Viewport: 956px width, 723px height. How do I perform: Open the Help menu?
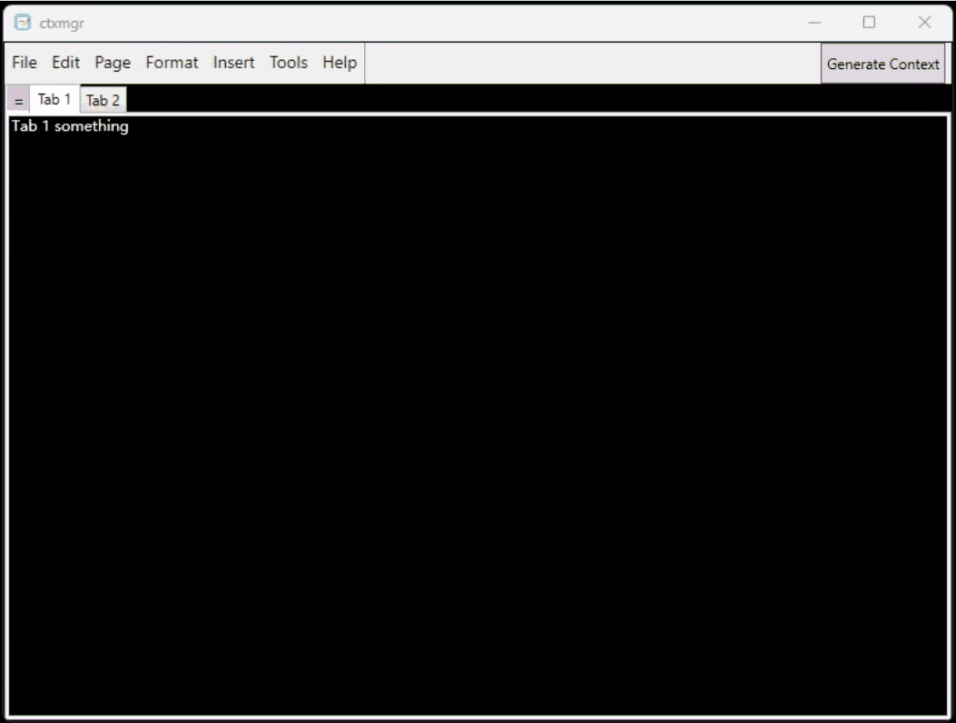[340, 63]
